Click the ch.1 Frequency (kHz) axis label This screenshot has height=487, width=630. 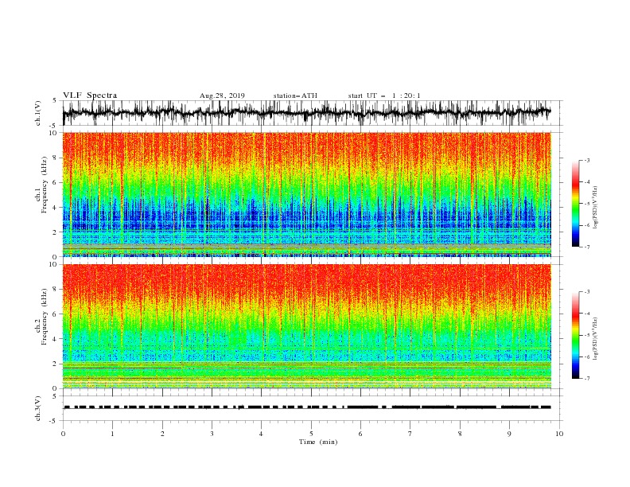(41, 183)
